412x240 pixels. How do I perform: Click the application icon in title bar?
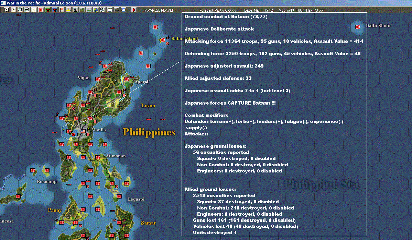[3, 3]
